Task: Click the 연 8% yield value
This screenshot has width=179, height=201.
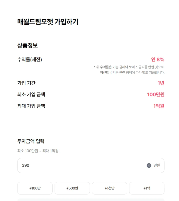Action: (x=158, y=59)
